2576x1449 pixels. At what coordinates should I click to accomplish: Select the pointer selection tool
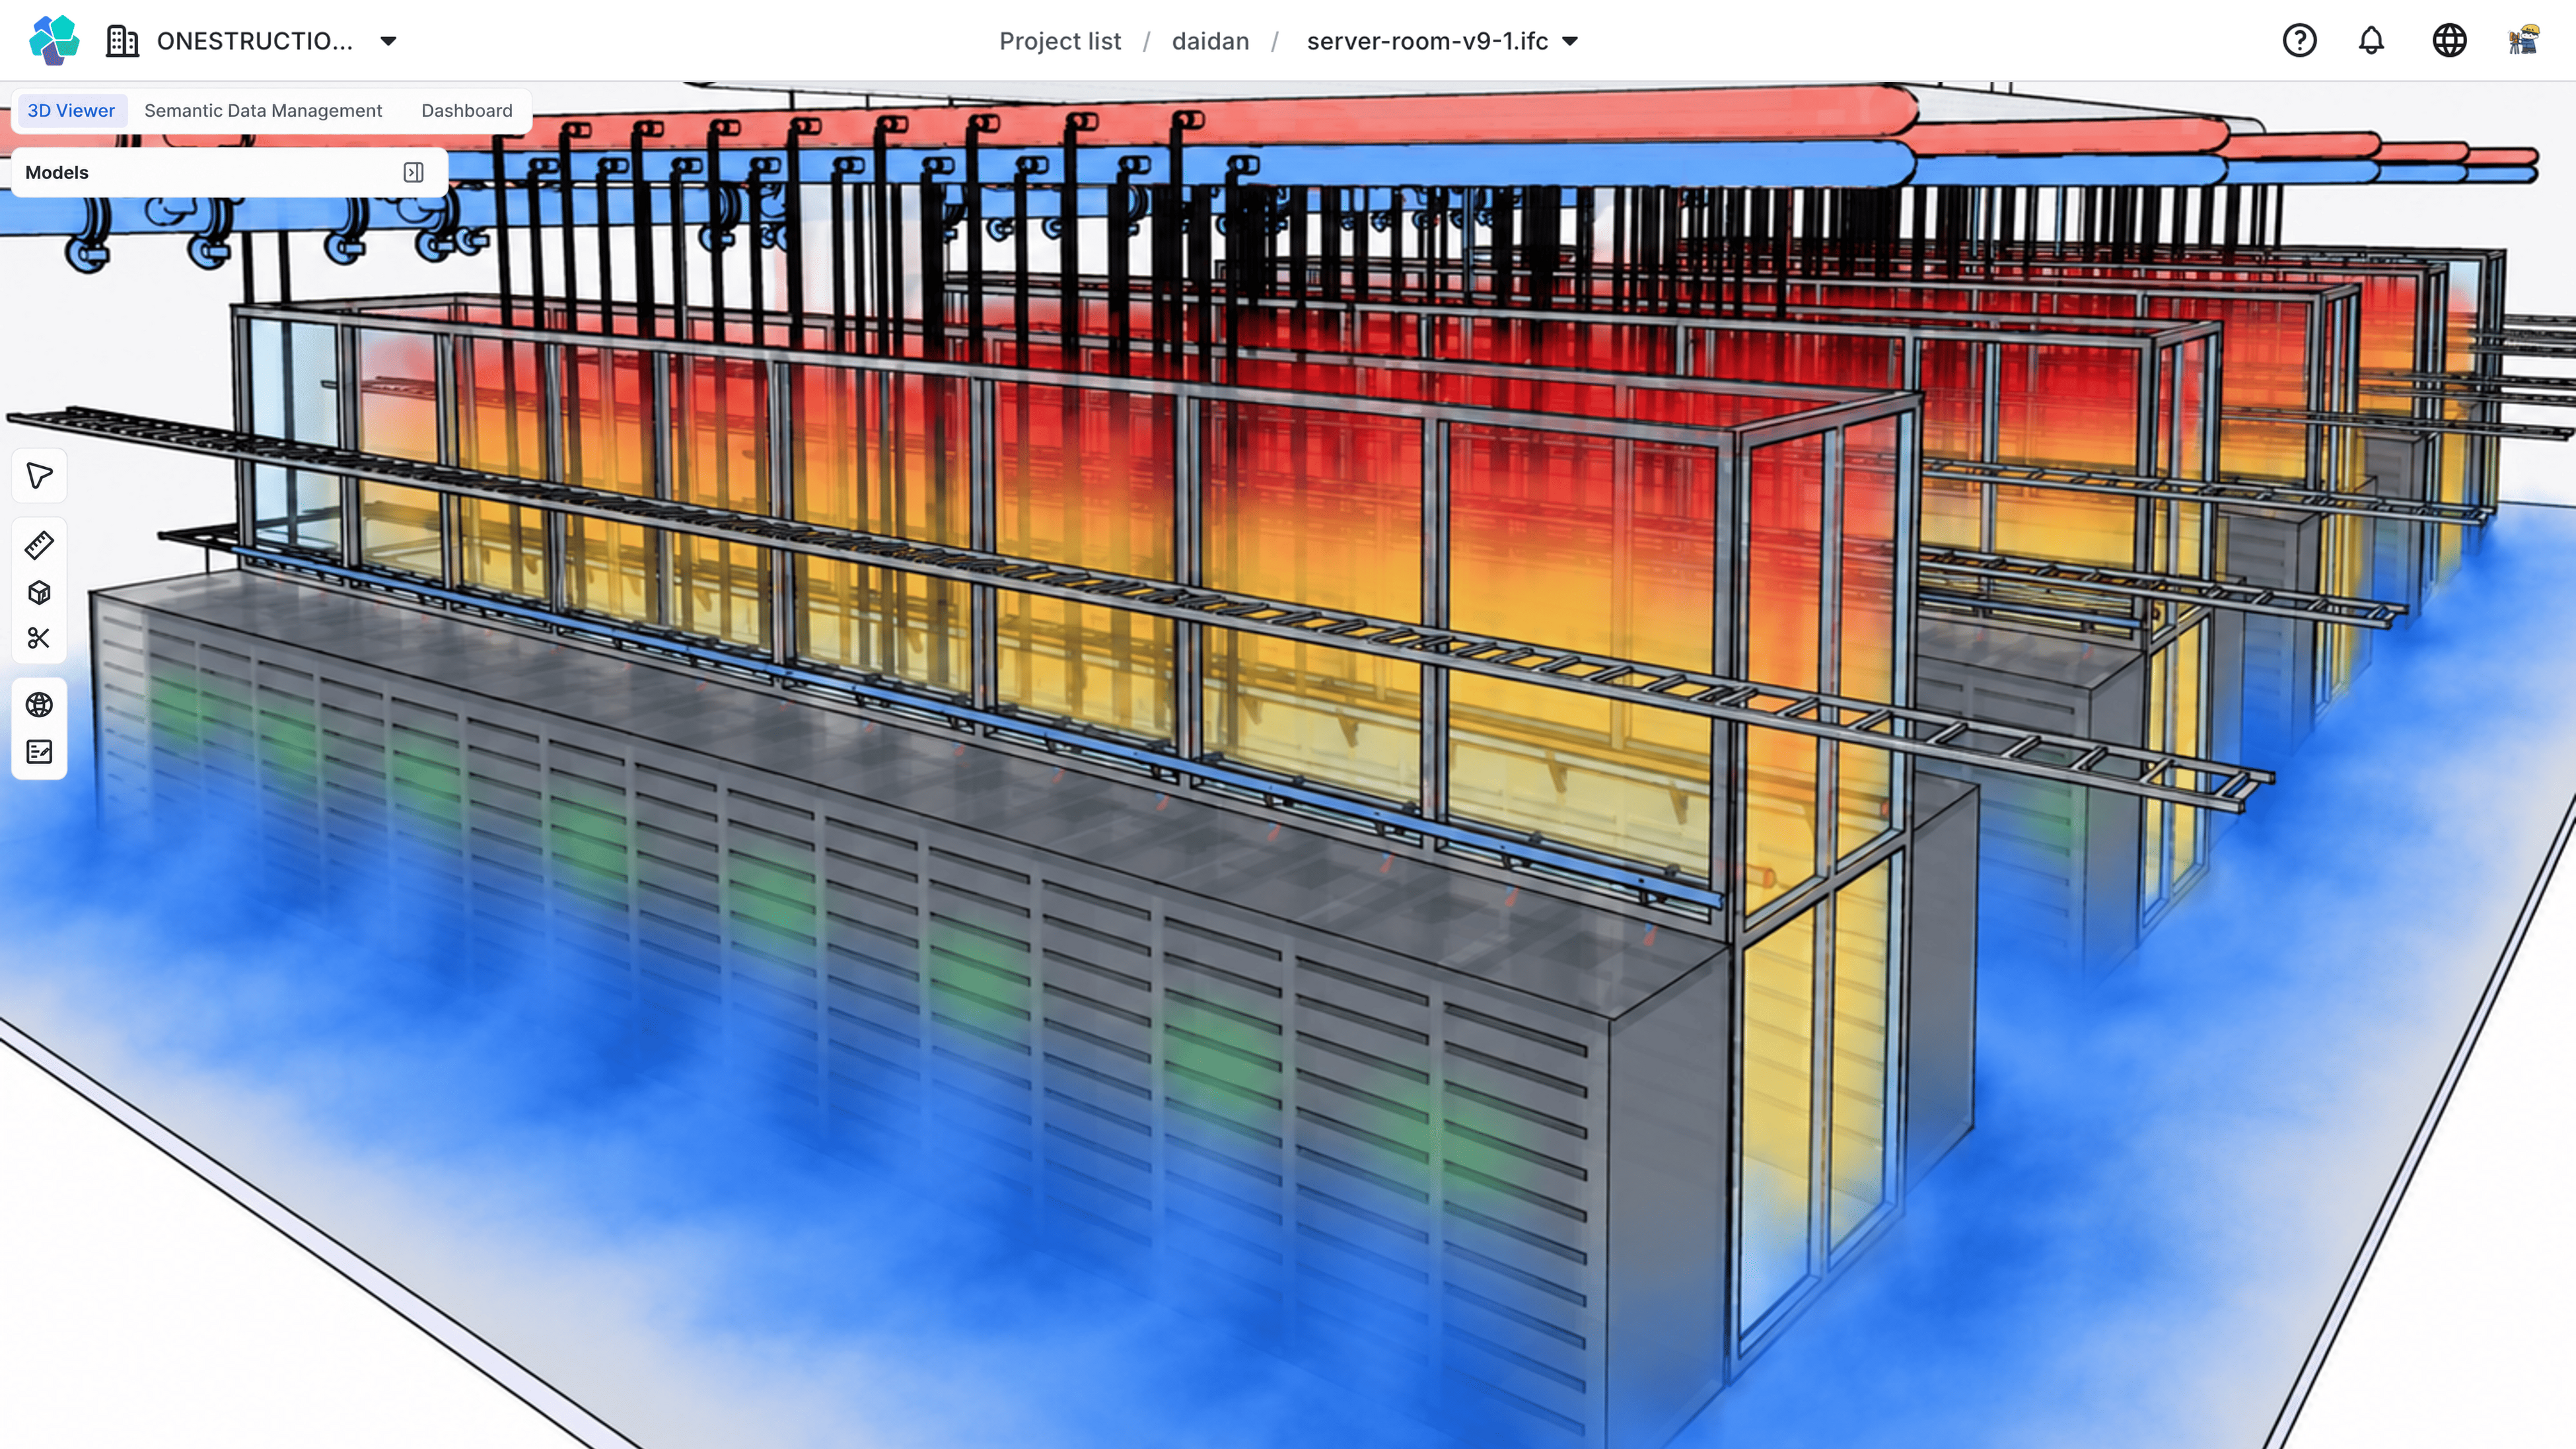[x=39, y=476]
